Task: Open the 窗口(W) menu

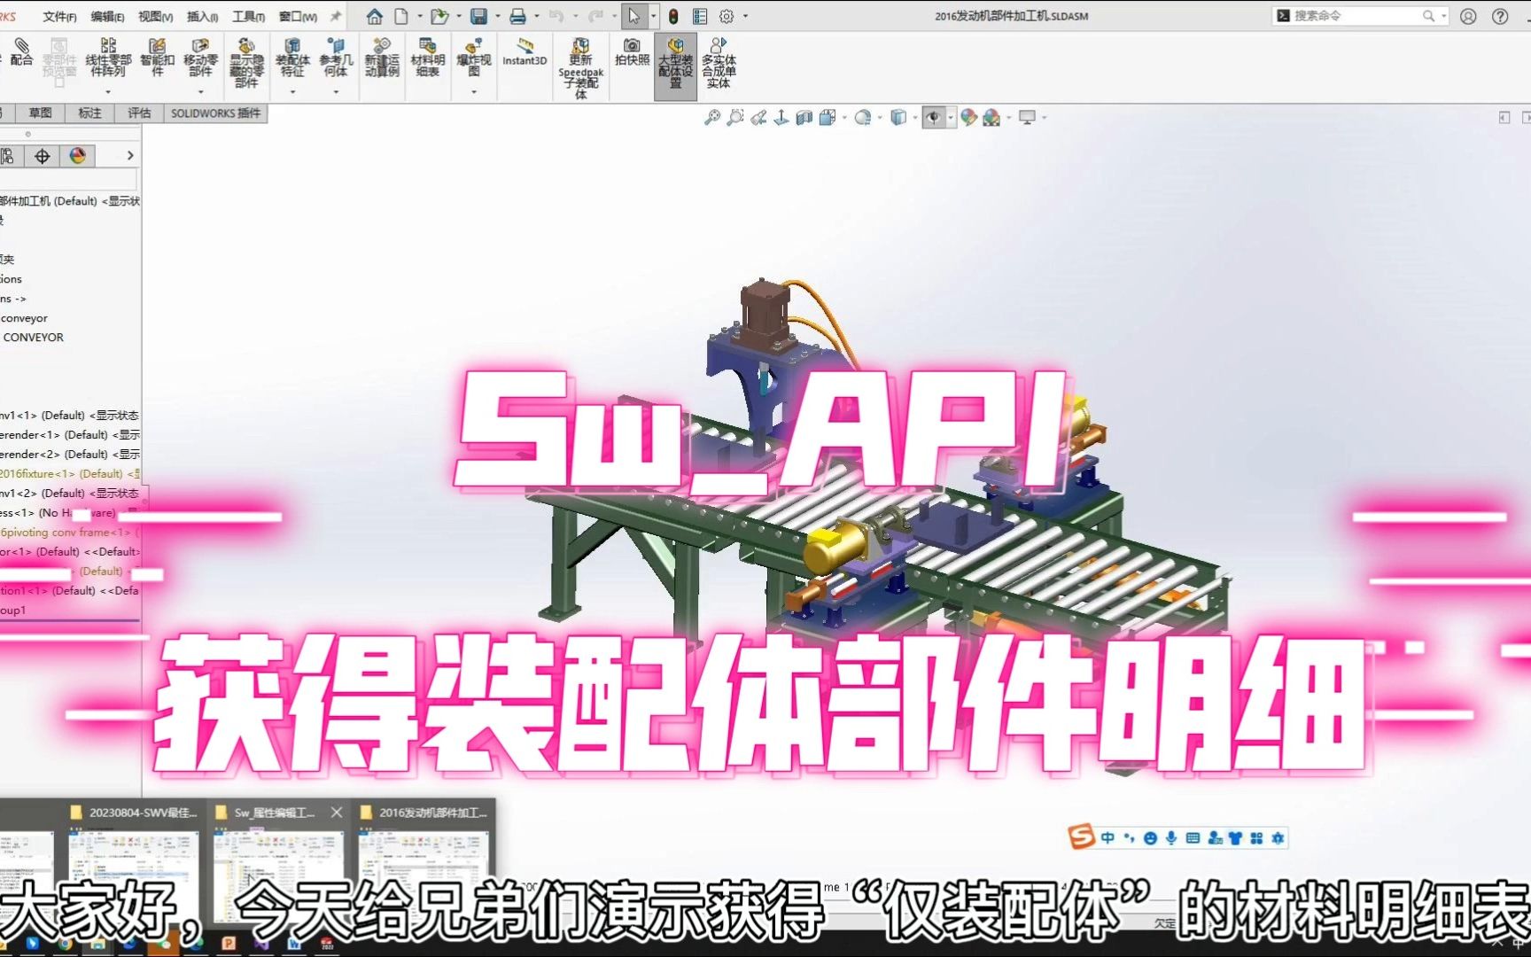Action: pyautogui.click(x=298, y=16)
